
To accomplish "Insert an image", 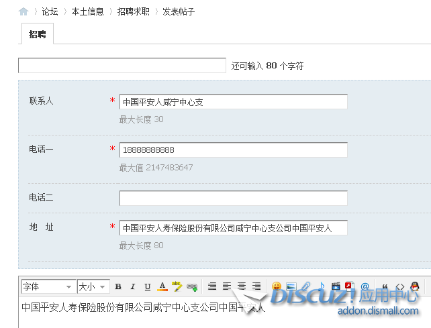I will coord(291,286).
